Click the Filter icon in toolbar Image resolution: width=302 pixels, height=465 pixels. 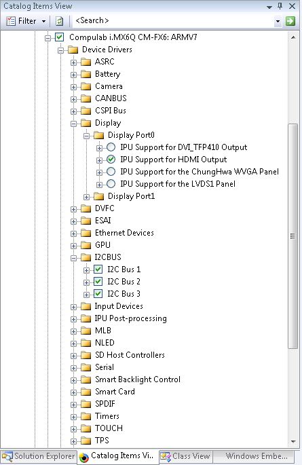pos(11,21)
